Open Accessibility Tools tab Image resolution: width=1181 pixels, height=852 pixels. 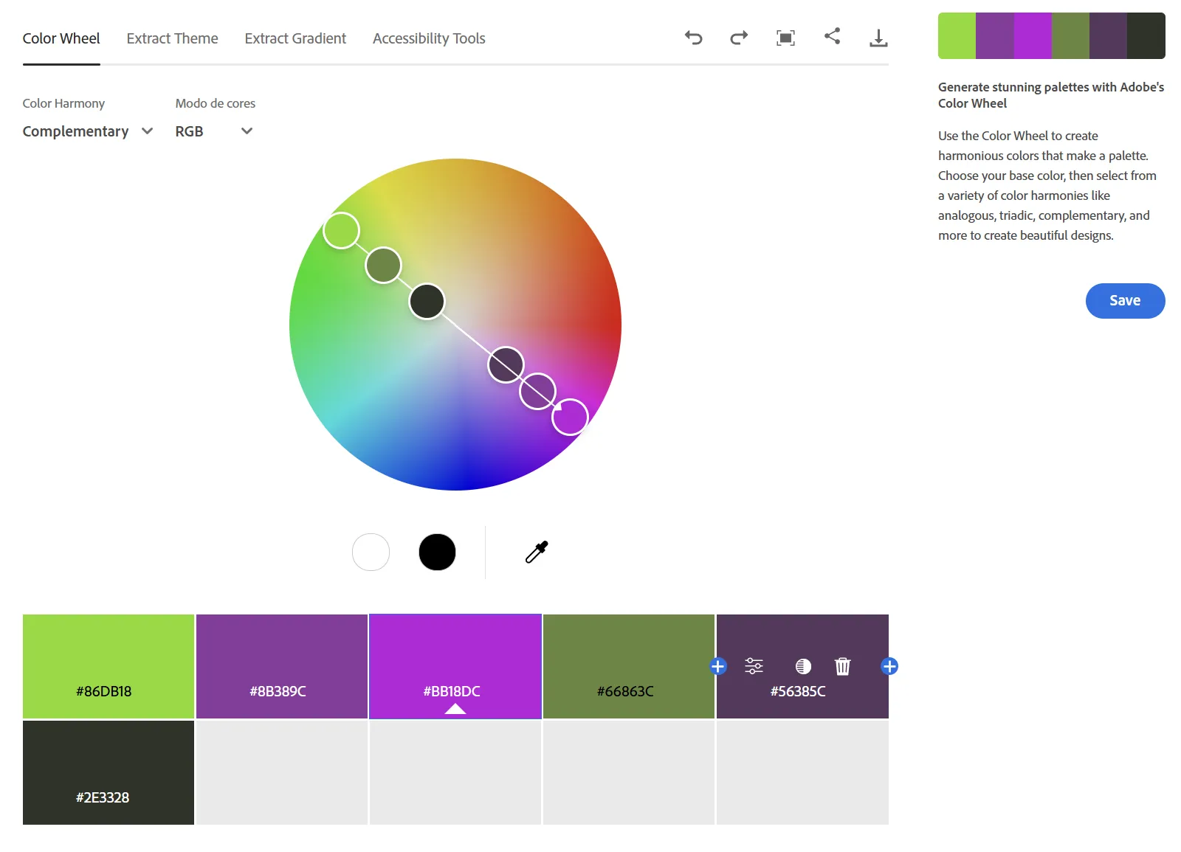pos(429,38)
